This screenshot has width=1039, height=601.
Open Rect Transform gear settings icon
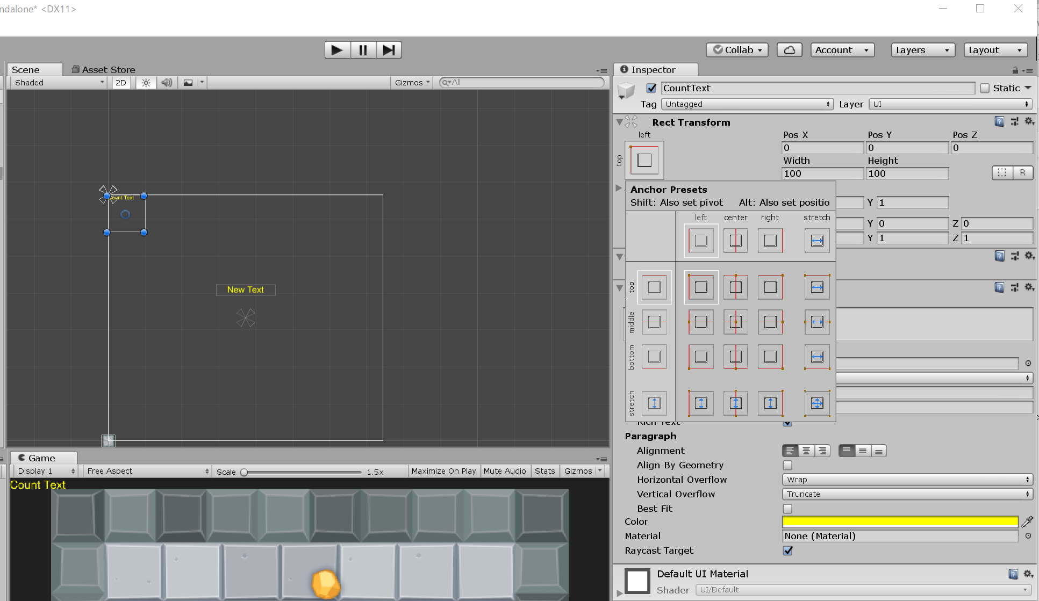click(1029, 122)
